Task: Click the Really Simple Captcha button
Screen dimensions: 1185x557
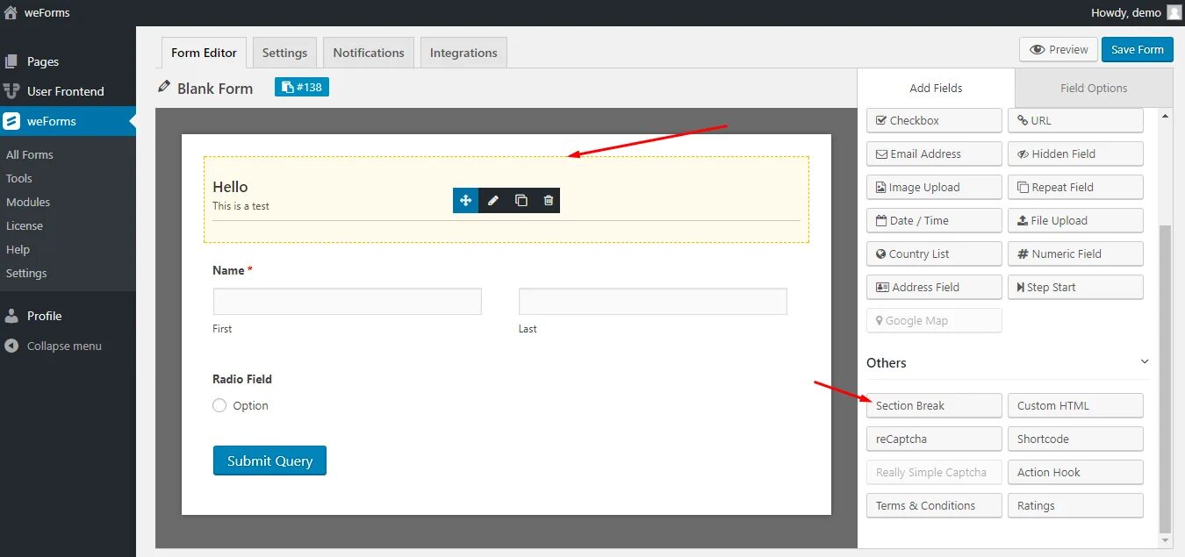Action: coord(934,472)
